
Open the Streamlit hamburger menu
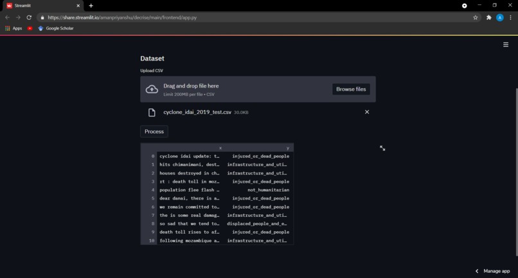coord(505,44)
